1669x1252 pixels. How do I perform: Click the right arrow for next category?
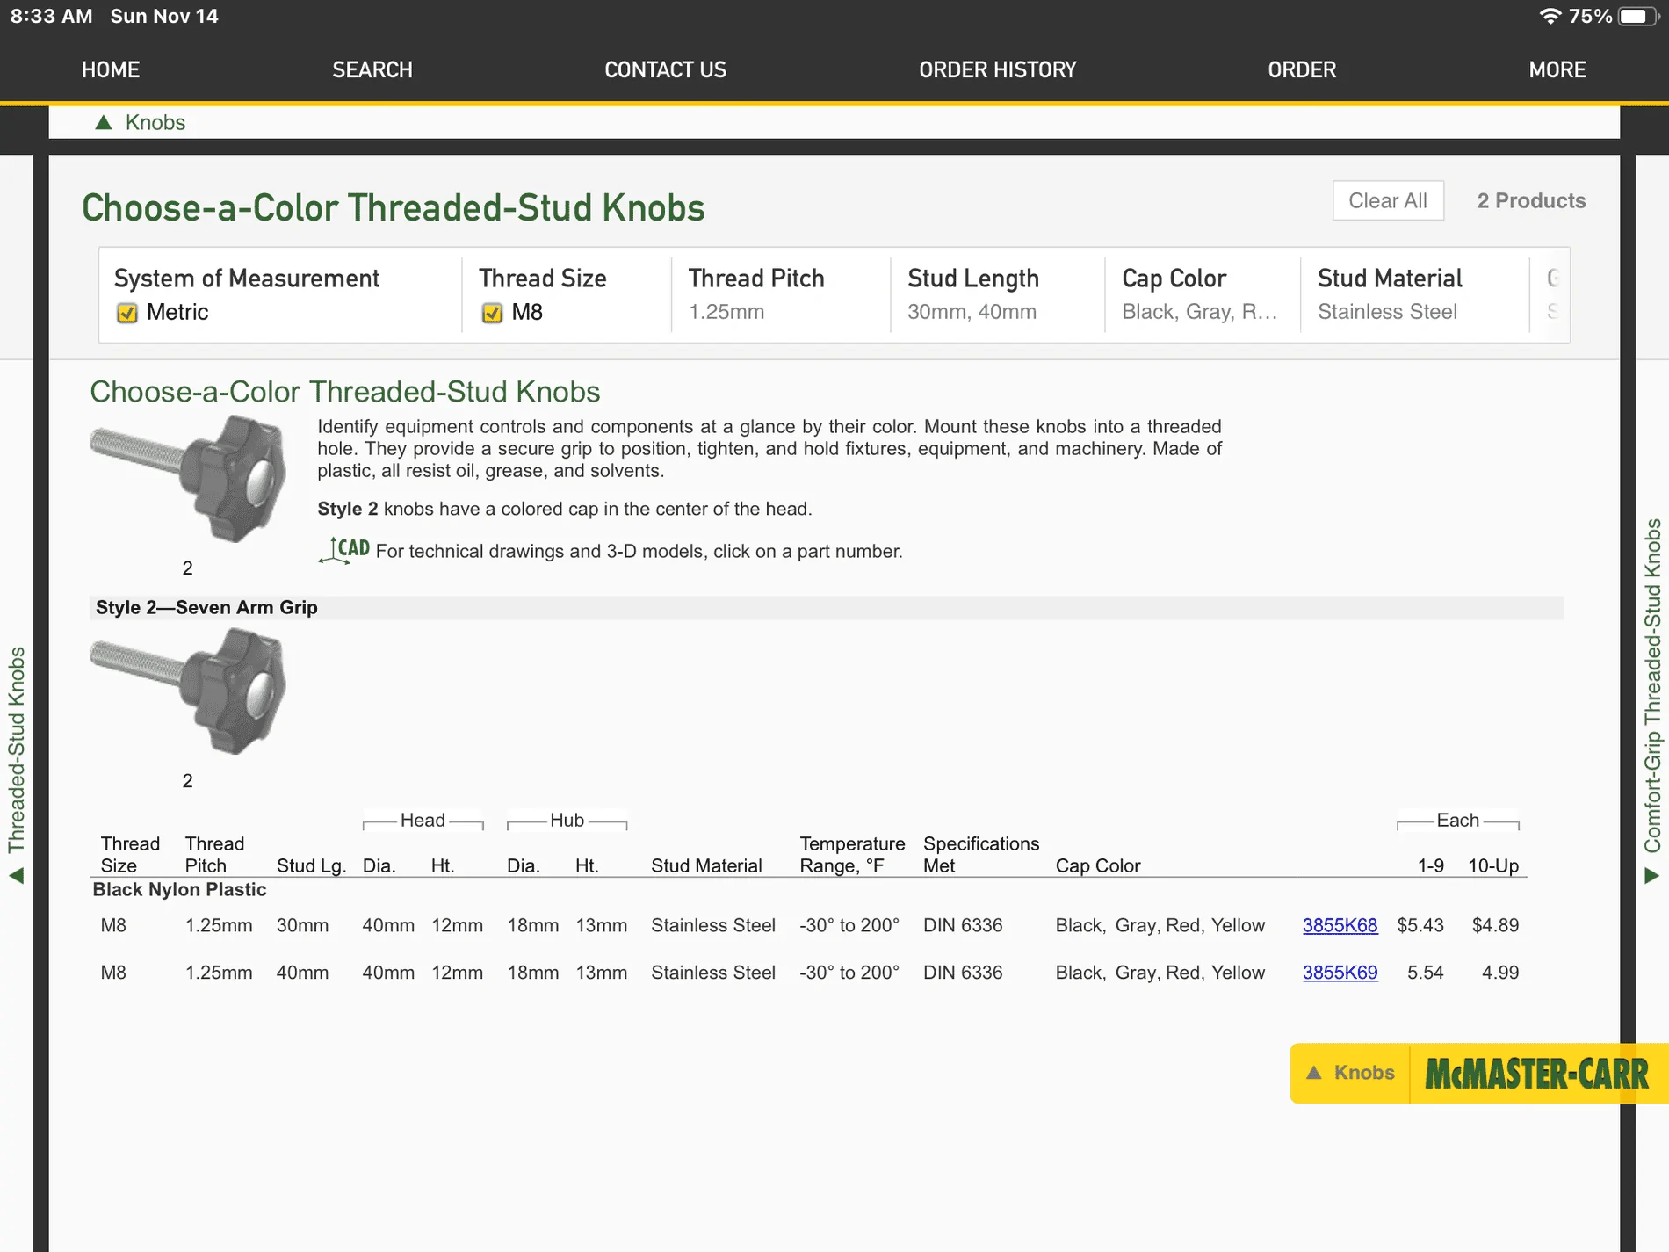(x=1651, y=876)
